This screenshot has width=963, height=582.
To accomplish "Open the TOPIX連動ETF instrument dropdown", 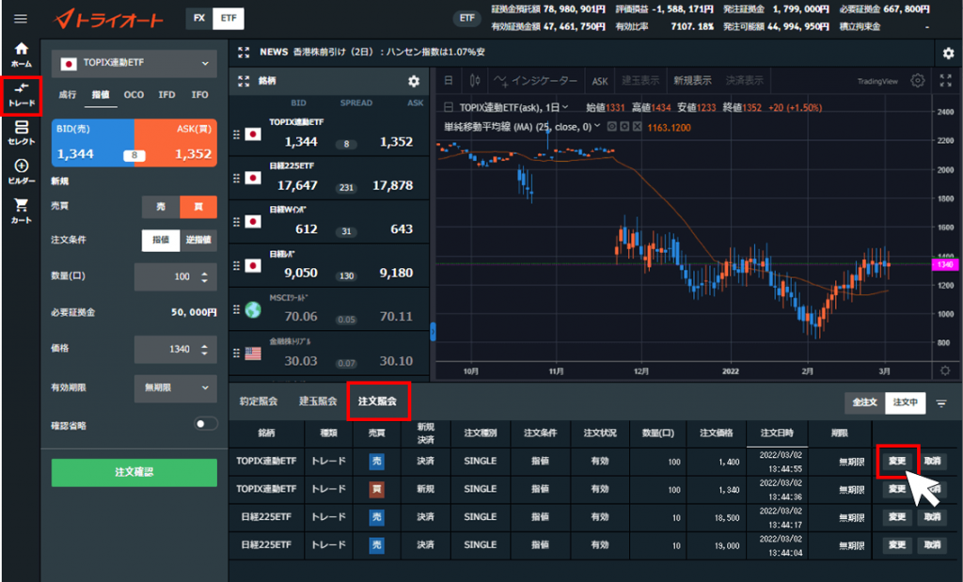I will click(134, 63).
